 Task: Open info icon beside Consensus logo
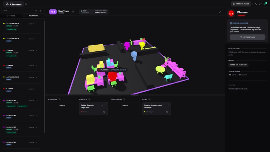(x=26, y=4)
